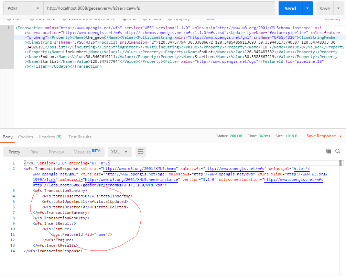Viewport: 346px width, 276px height.
Task: Switch to the Cookies response tab
Action: click(25, 137)
